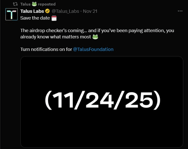Click the frog emoji beside the Talus reposter name

34,4
